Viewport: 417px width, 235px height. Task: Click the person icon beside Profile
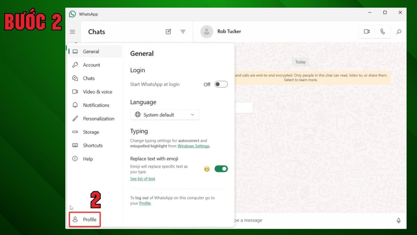click(75, 219)
